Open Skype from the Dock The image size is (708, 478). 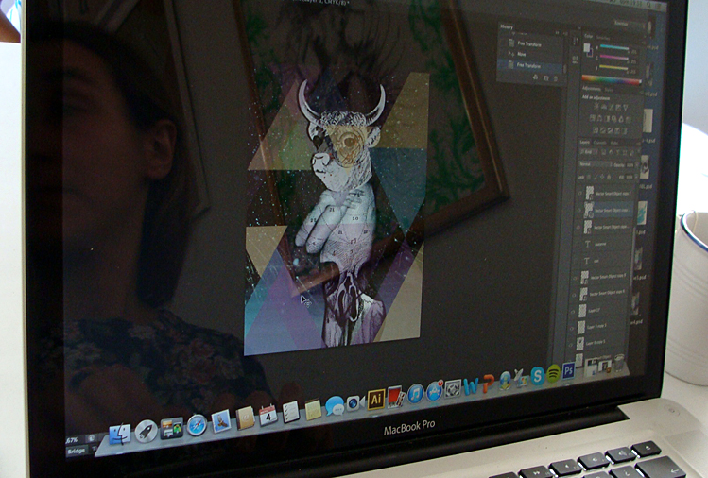(x=537, y=376)
